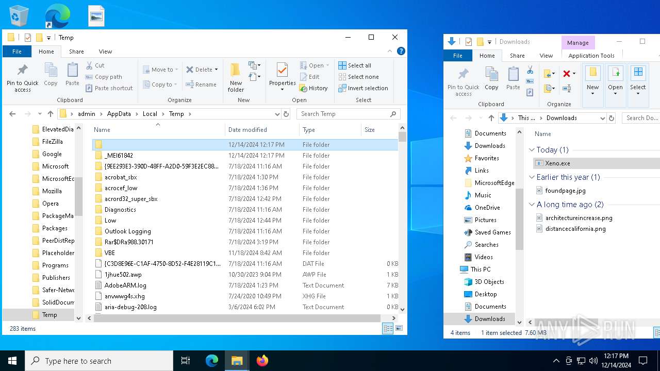Switch to Share tab in Temp window

(x=76, y=52)
